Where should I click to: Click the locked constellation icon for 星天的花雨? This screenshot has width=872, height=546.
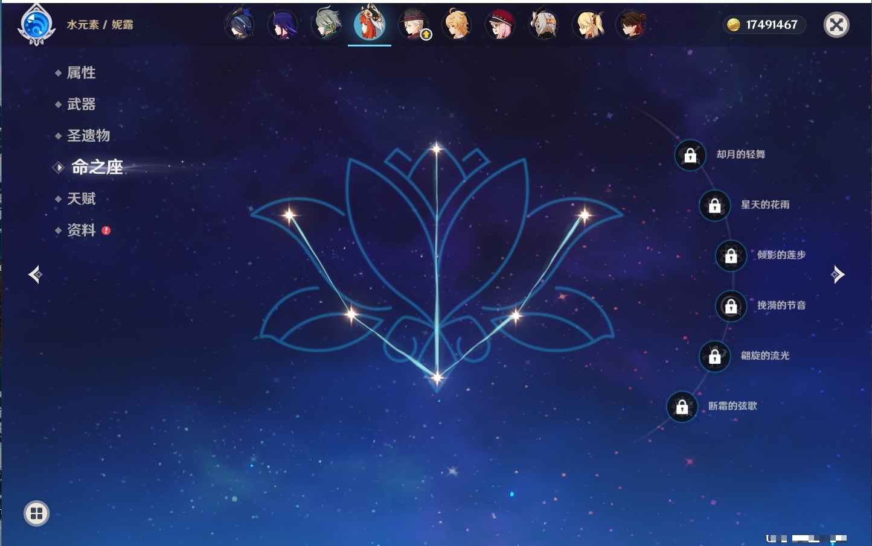(x=714, y=205)
